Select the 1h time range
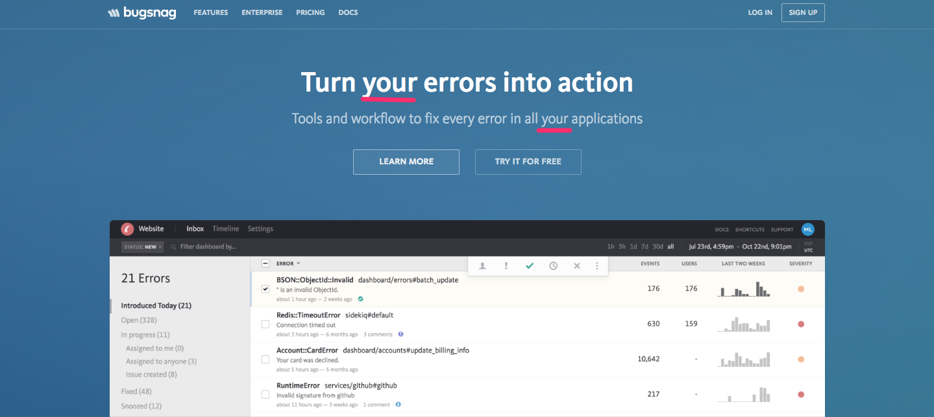 pos(611,247)
